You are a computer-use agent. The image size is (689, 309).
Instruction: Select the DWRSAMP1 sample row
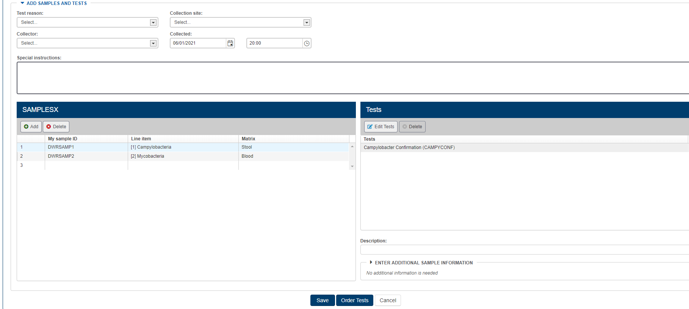point(61,147)
